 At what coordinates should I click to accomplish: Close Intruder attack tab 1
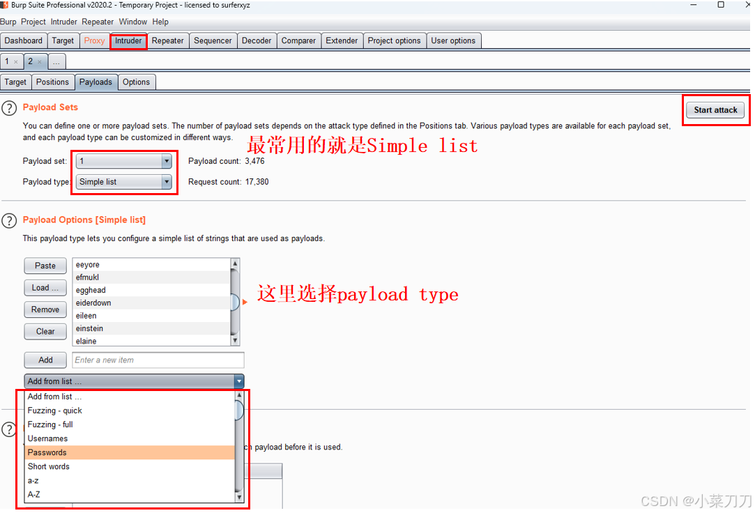pos(16,62)
